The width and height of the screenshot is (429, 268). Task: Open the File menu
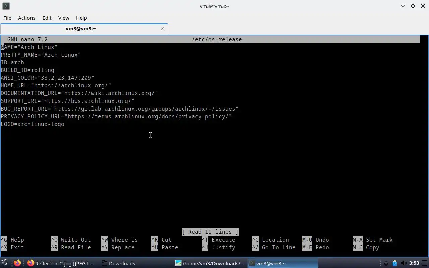7,18
